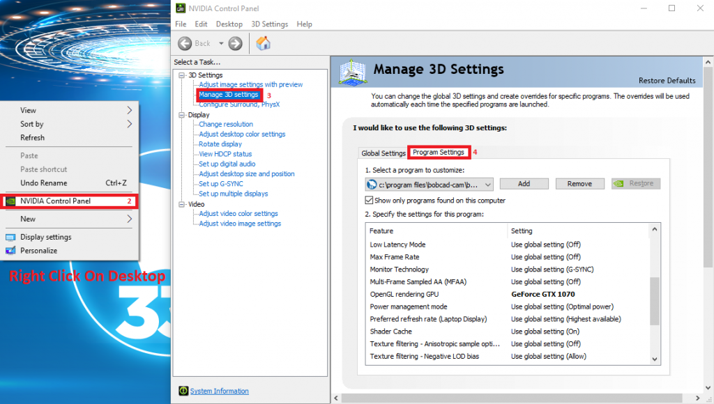Click the Add button
Screen dimensions: 714x404
click(524, 183)
